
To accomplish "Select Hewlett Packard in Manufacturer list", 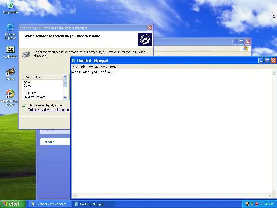I will click(35, 97).
